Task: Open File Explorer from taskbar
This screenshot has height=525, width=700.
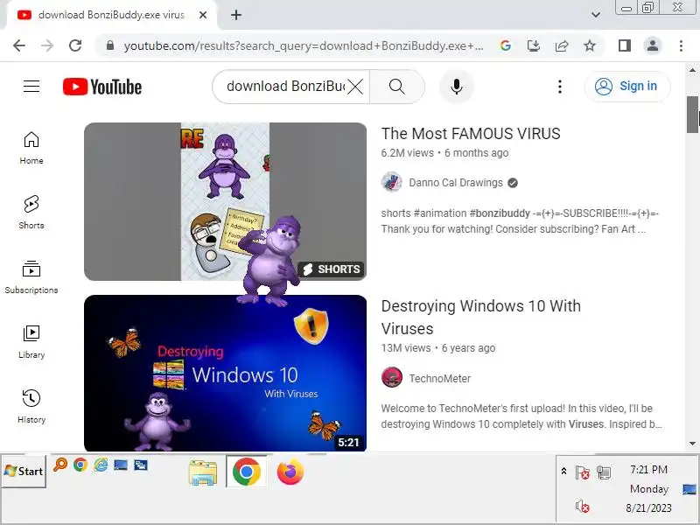Action: 203,472
